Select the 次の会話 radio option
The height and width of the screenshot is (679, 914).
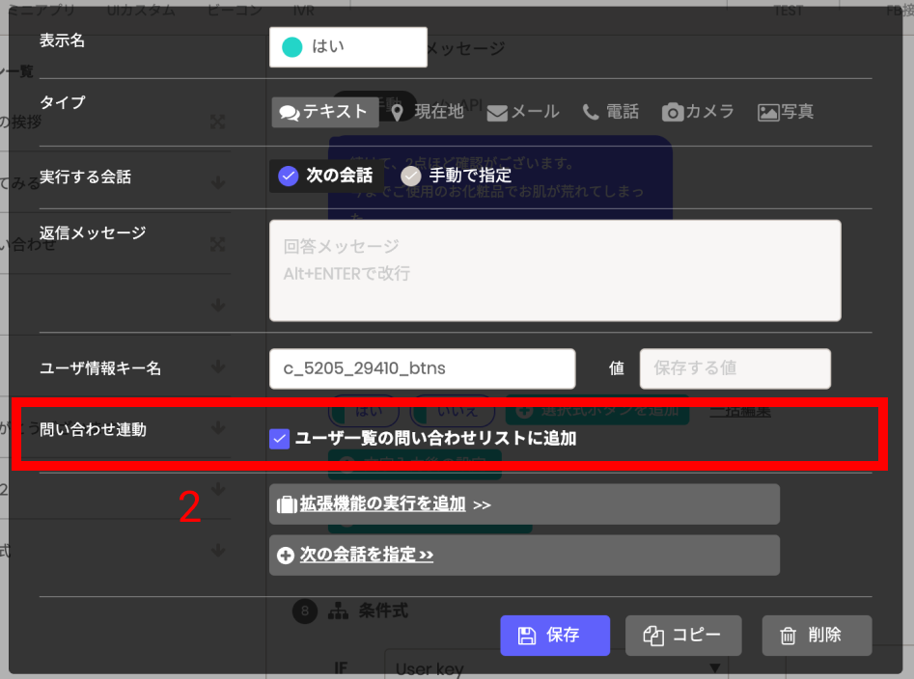coord(326,176)
